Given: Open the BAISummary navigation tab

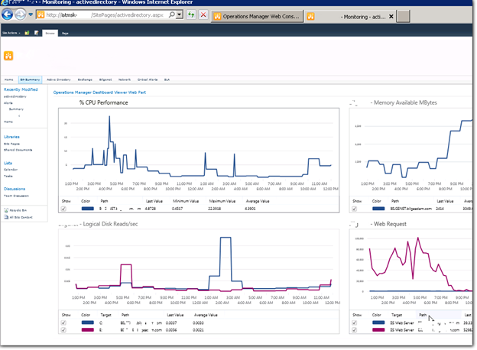Looking at the screenshot, I should tap(30, 79).
